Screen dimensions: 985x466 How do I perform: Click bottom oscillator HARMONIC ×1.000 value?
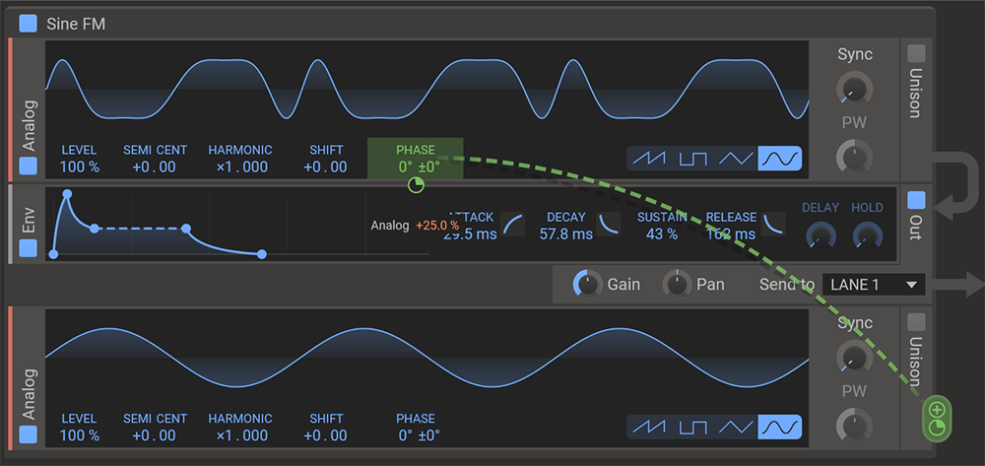[x=242, y=435]
